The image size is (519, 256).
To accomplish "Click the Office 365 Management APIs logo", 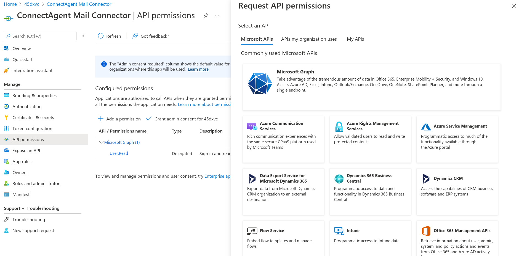I will point(426,231).
